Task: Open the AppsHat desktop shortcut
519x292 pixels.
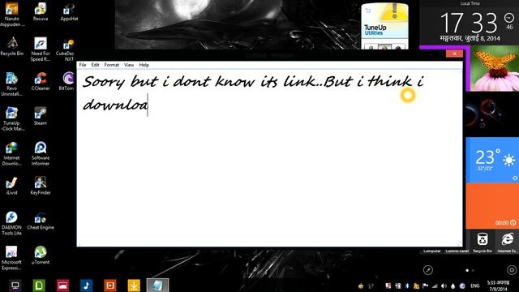Action: 69,11
